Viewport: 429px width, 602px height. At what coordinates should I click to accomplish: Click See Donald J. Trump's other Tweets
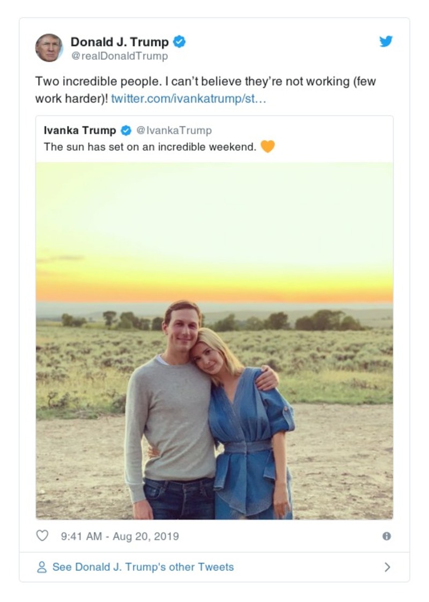[x=143, y=567]
